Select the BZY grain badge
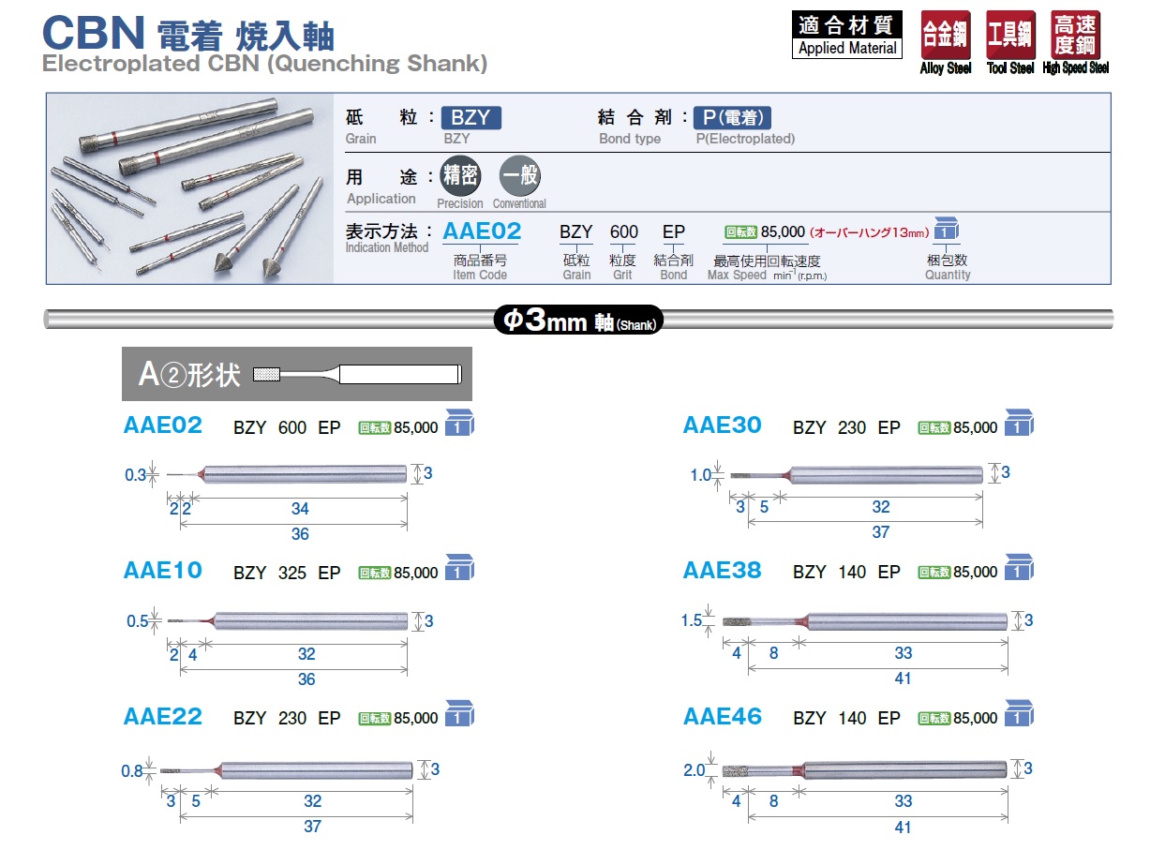This screenshot has width=1165, height=850. coord(471,118)
